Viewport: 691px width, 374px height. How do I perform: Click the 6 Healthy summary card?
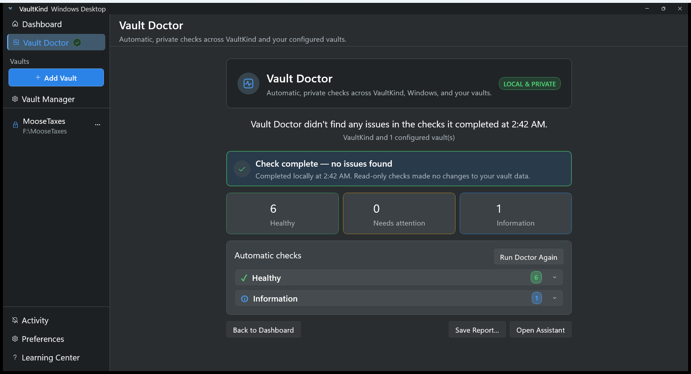coord(282,213)
